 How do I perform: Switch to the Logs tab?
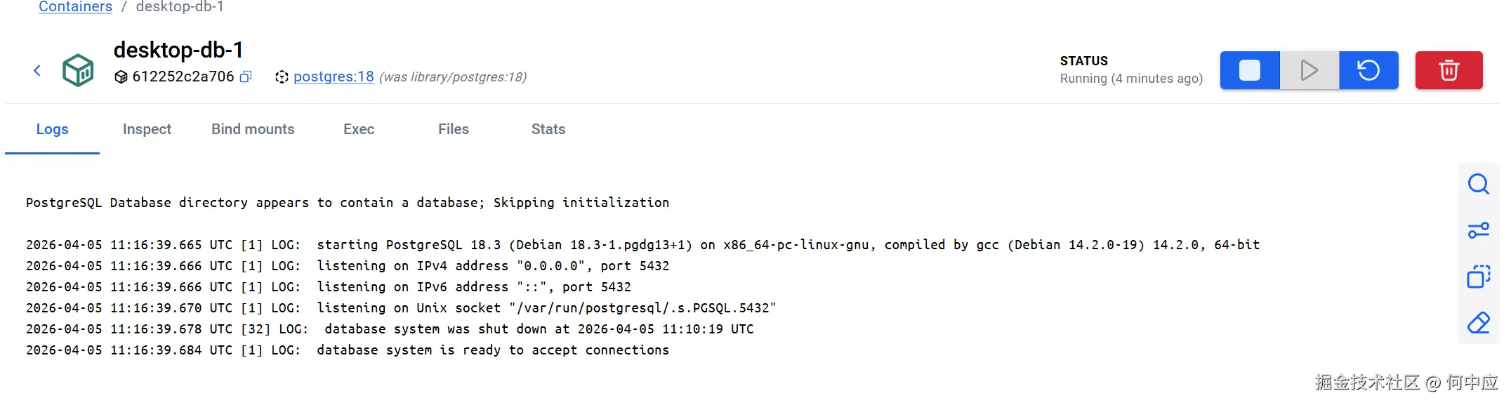pos(52,129)
